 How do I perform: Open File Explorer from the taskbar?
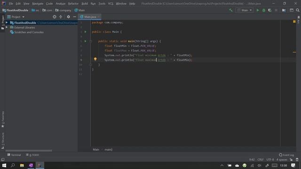(22, 165)
